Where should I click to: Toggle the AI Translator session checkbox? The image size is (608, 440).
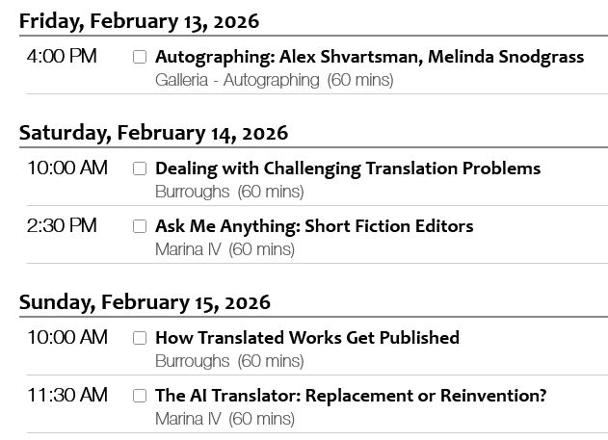pyautogui.click(x=140, y=396)
